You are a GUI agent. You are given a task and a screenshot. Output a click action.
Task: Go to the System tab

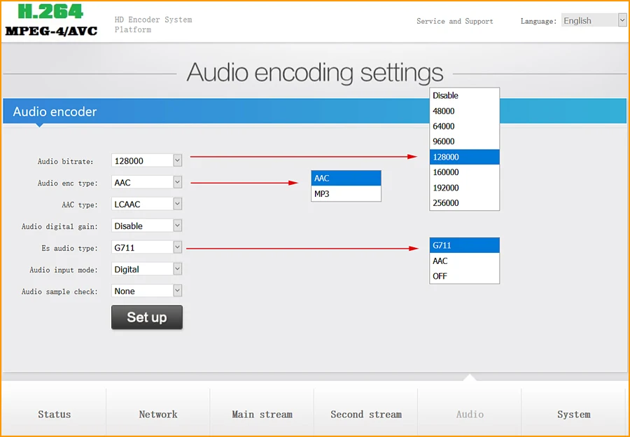(x=574, y=414)
